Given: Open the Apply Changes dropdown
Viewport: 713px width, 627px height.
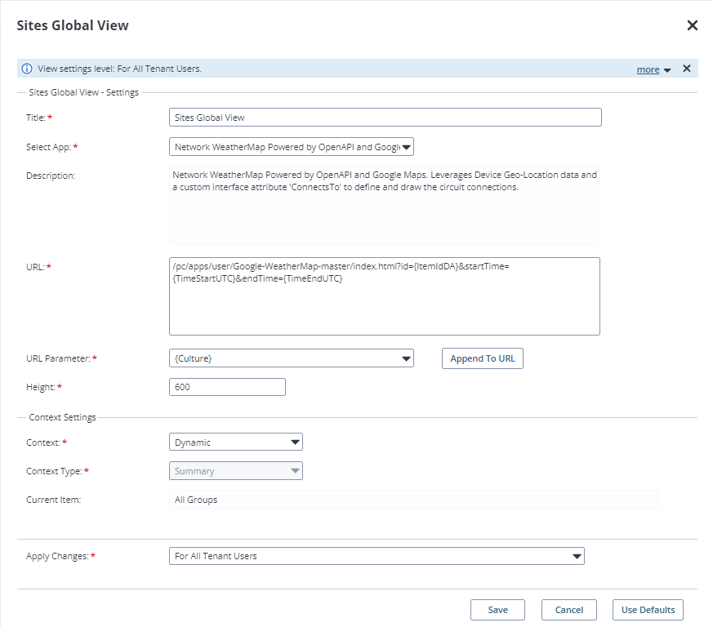Looking at the screenshot, I should click(377, 557).
